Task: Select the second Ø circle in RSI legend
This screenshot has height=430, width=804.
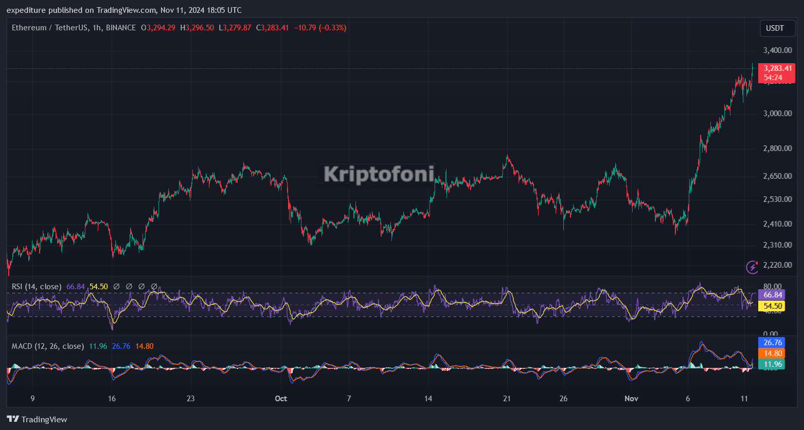Action: pos(129,287)
